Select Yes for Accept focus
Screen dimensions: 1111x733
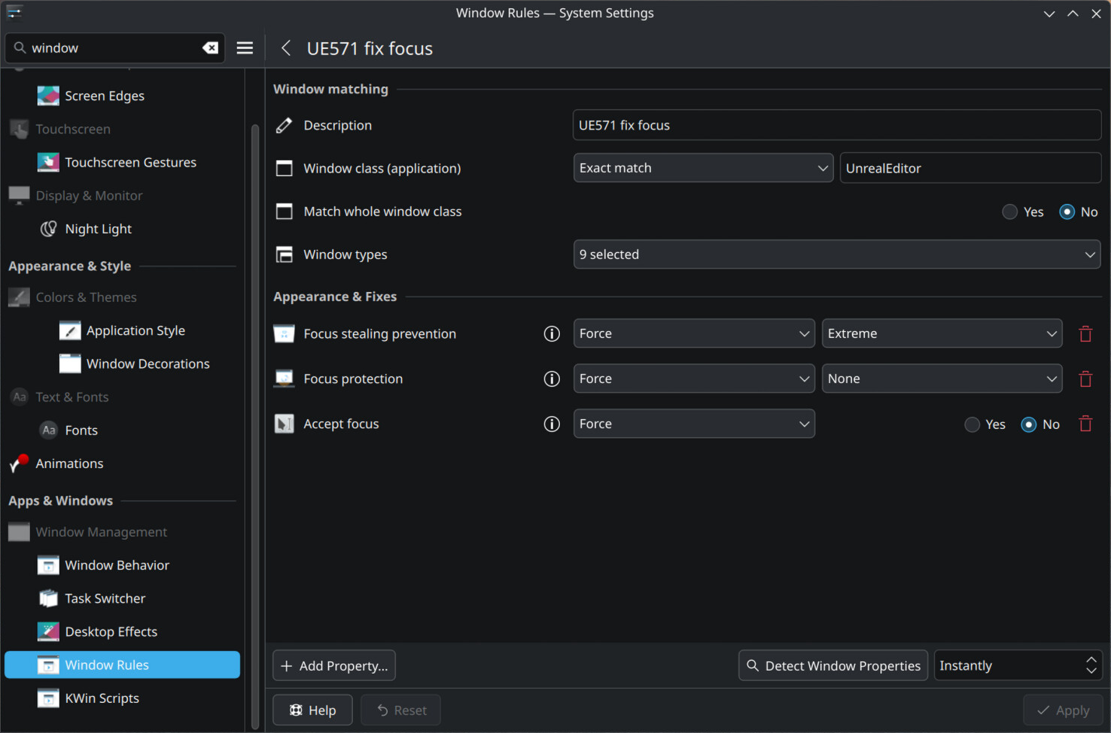972,424
